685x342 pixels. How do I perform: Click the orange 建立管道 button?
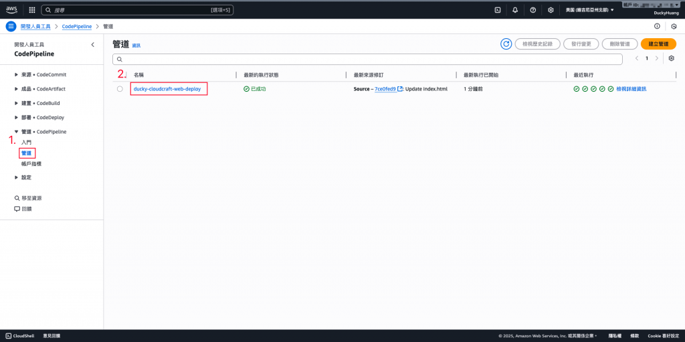[658, 44]
